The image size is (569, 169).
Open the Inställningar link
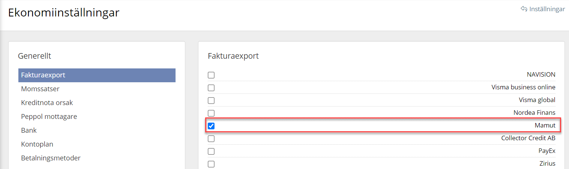pyautogui.click(x=547, y=9)
